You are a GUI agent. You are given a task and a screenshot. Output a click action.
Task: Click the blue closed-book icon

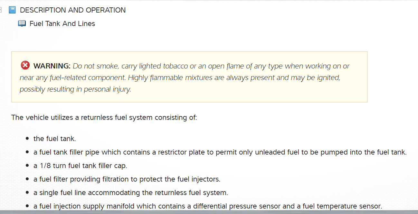click(12, 10)
